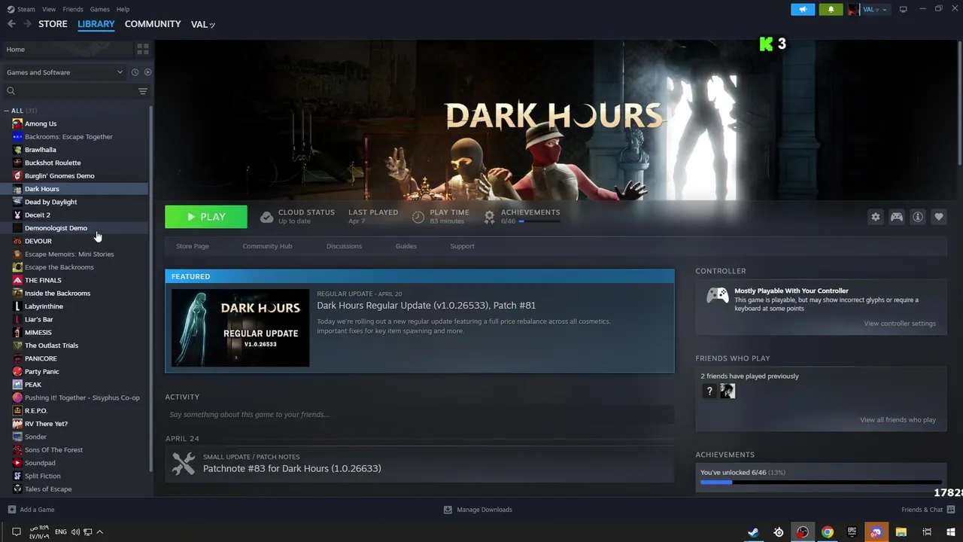Switch to the COMMUNITY tab
This screenshot has height=542, width=963.
click(x=153, y=24)
